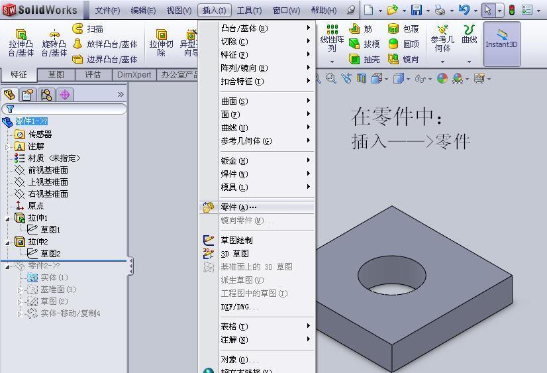This screenshot has height=373, width=547.
Task: Open dropdown arrow next to Save icon
Action: (428, 11)
